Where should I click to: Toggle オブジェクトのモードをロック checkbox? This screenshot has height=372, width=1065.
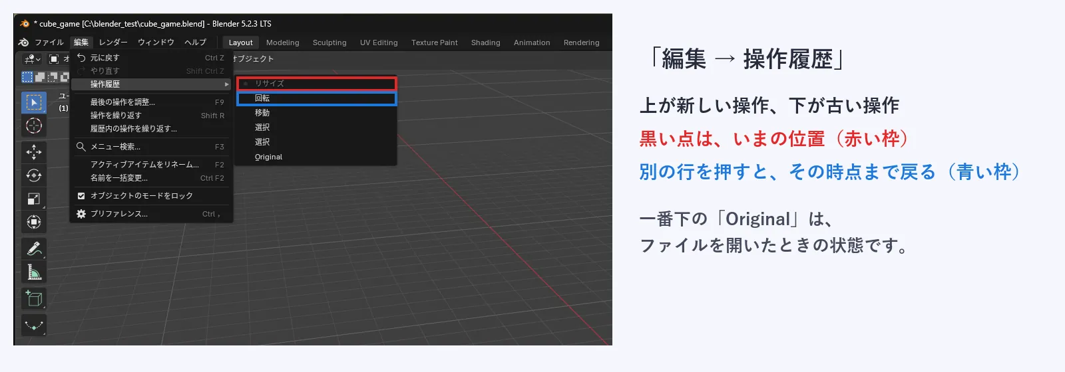[81, 196]
